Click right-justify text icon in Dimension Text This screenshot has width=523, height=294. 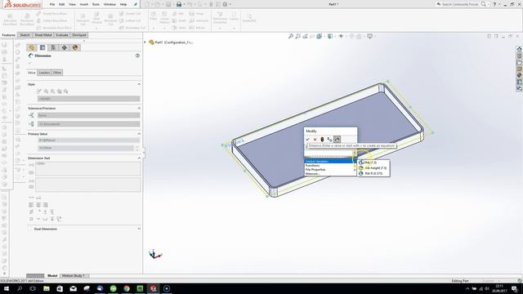(46, 205)
